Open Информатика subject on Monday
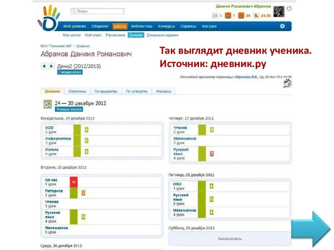The image size is (334, 250). coord(58,139)
